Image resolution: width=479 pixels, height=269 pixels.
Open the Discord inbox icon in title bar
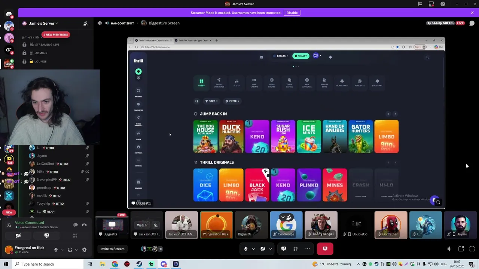(x=431, y=4)
